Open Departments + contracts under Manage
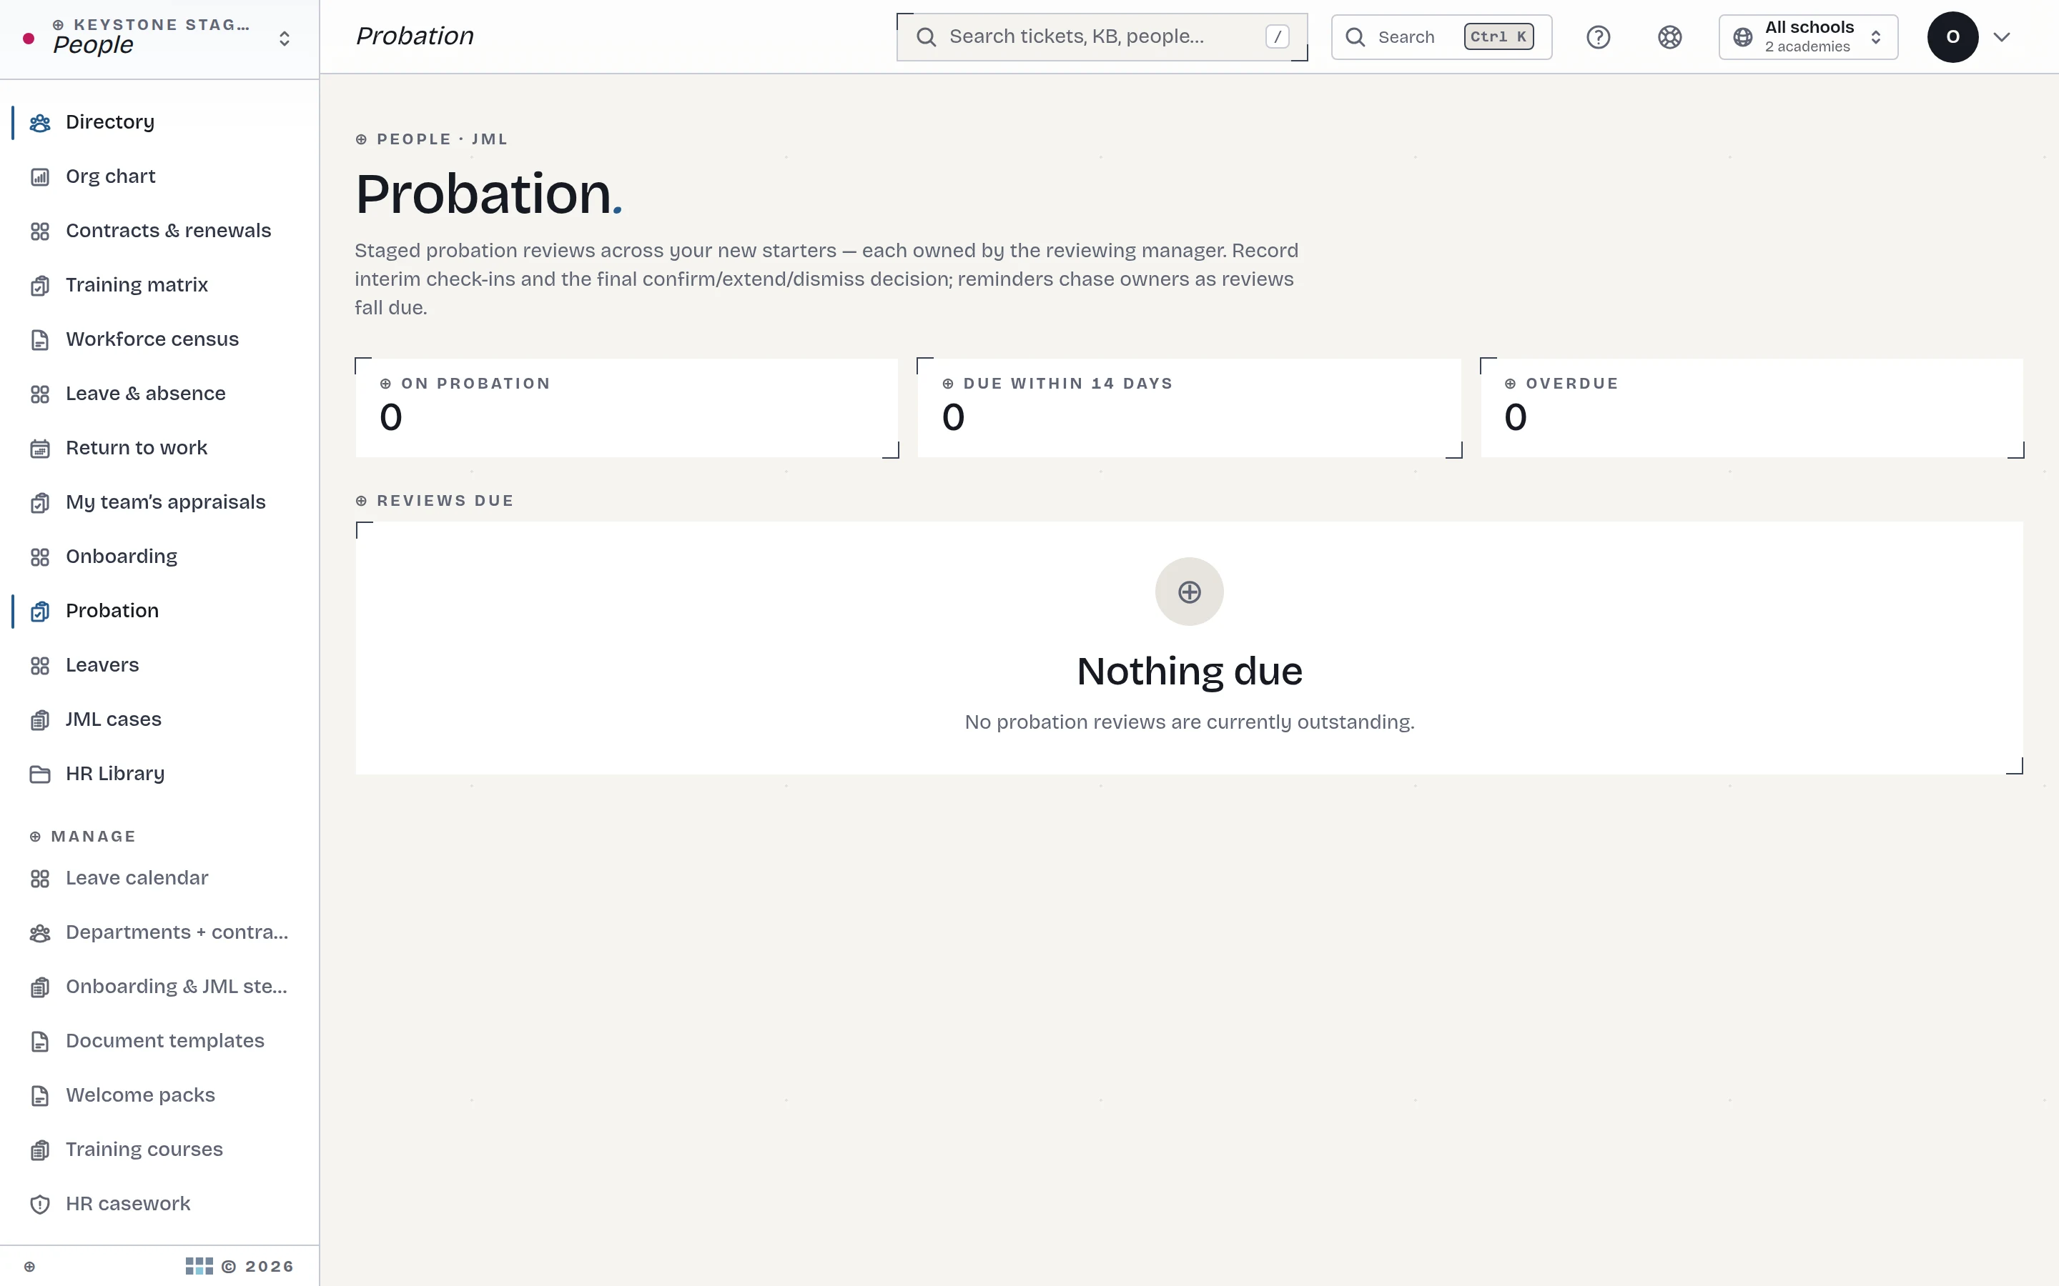This screenshot has width=2059, height=1286. click(x=160, y=933)
